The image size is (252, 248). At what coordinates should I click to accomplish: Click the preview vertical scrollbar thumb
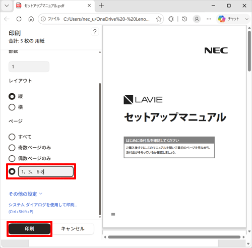coord(249,51)
